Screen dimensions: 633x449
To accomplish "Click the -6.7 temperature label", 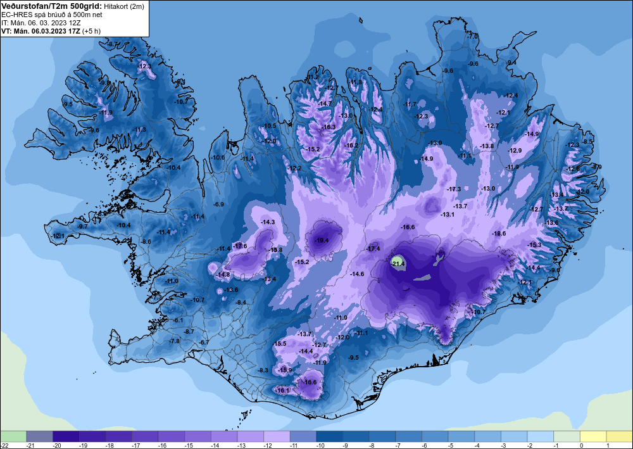I will click(x=204, y=343).
